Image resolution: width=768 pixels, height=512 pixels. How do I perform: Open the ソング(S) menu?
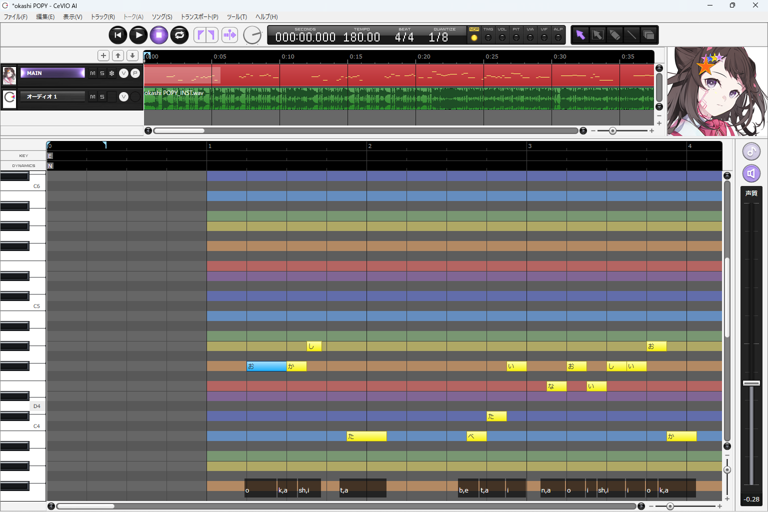coord(162,17)
